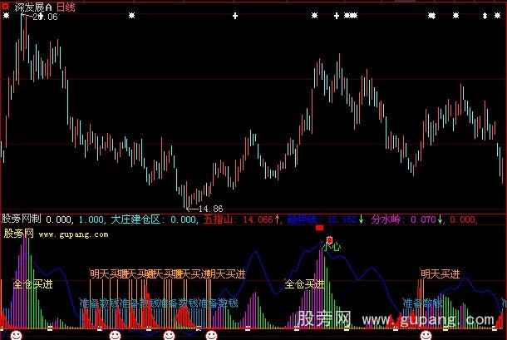Image resolution: width=507 pixels, height=340 pixels.
Task: Click the 日线 period label
Action: click(66, 7)
